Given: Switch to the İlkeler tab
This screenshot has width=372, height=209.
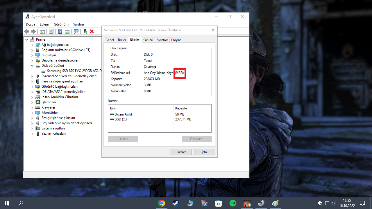Looking at the screenshot, I should click(x=122, y=40).
